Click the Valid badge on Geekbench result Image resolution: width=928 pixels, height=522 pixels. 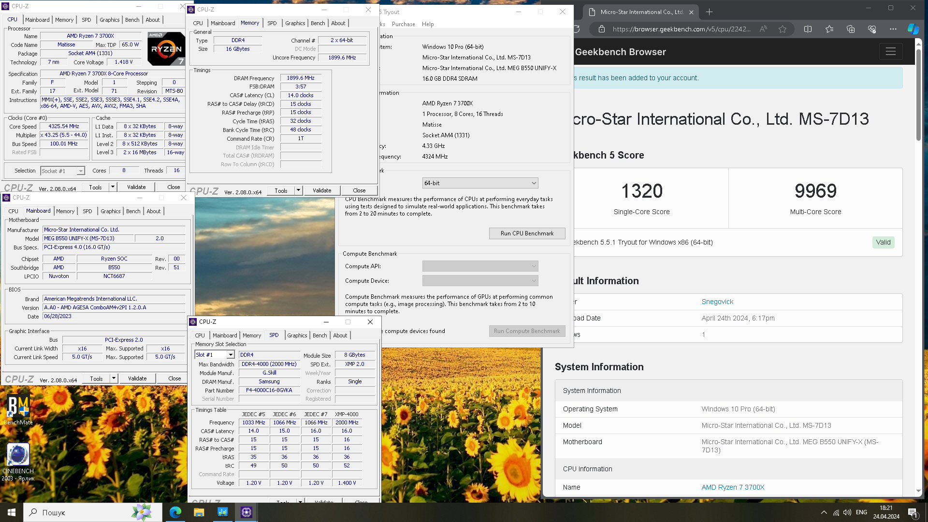click(x=883, y=243)
